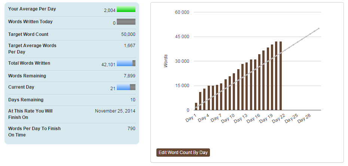Viewport: 348px width, 166px height.
Task: Click the Day 22 x-axis label
Action: click(278, 119)
